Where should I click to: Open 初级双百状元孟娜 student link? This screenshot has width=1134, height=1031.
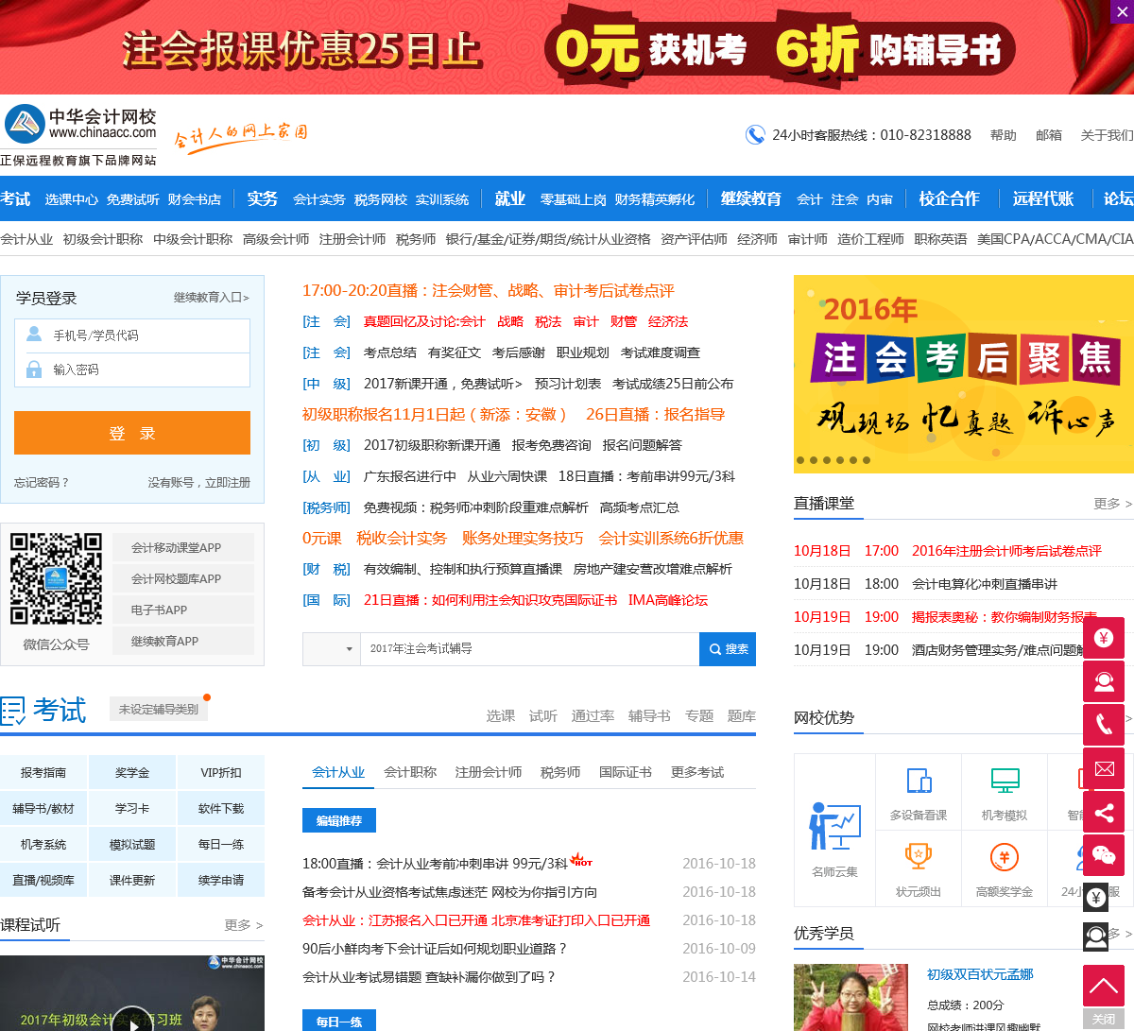point(980,974)
